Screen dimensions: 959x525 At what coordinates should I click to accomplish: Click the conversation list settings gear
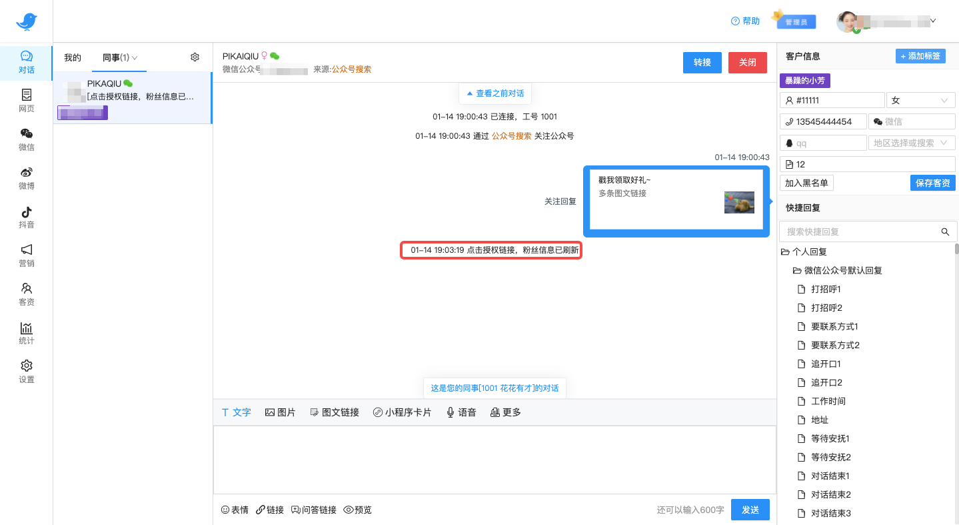click(195, 57)
